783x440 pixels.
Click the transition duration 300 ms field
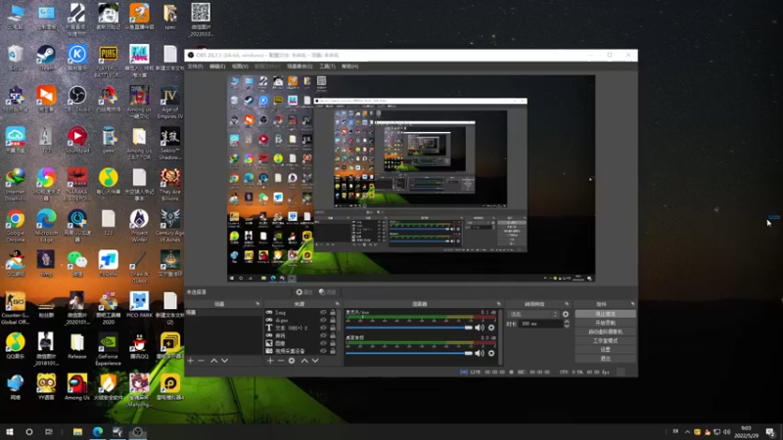pyautogui.click(x=541, y=324)
